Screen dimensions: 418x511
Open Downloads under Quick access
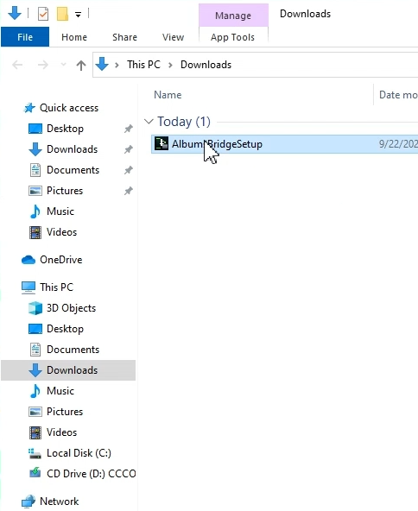[x=73, y=149]
